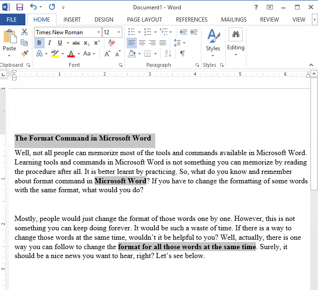Click the Styles gallery icon
The height and width of the screenshot is (290, 318).
(213, 36)
